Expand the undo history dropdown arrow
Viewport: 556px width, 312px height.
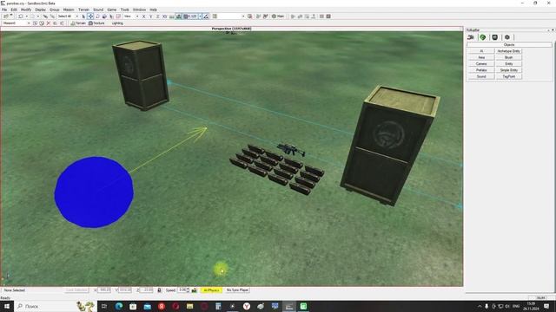[27, 16]
